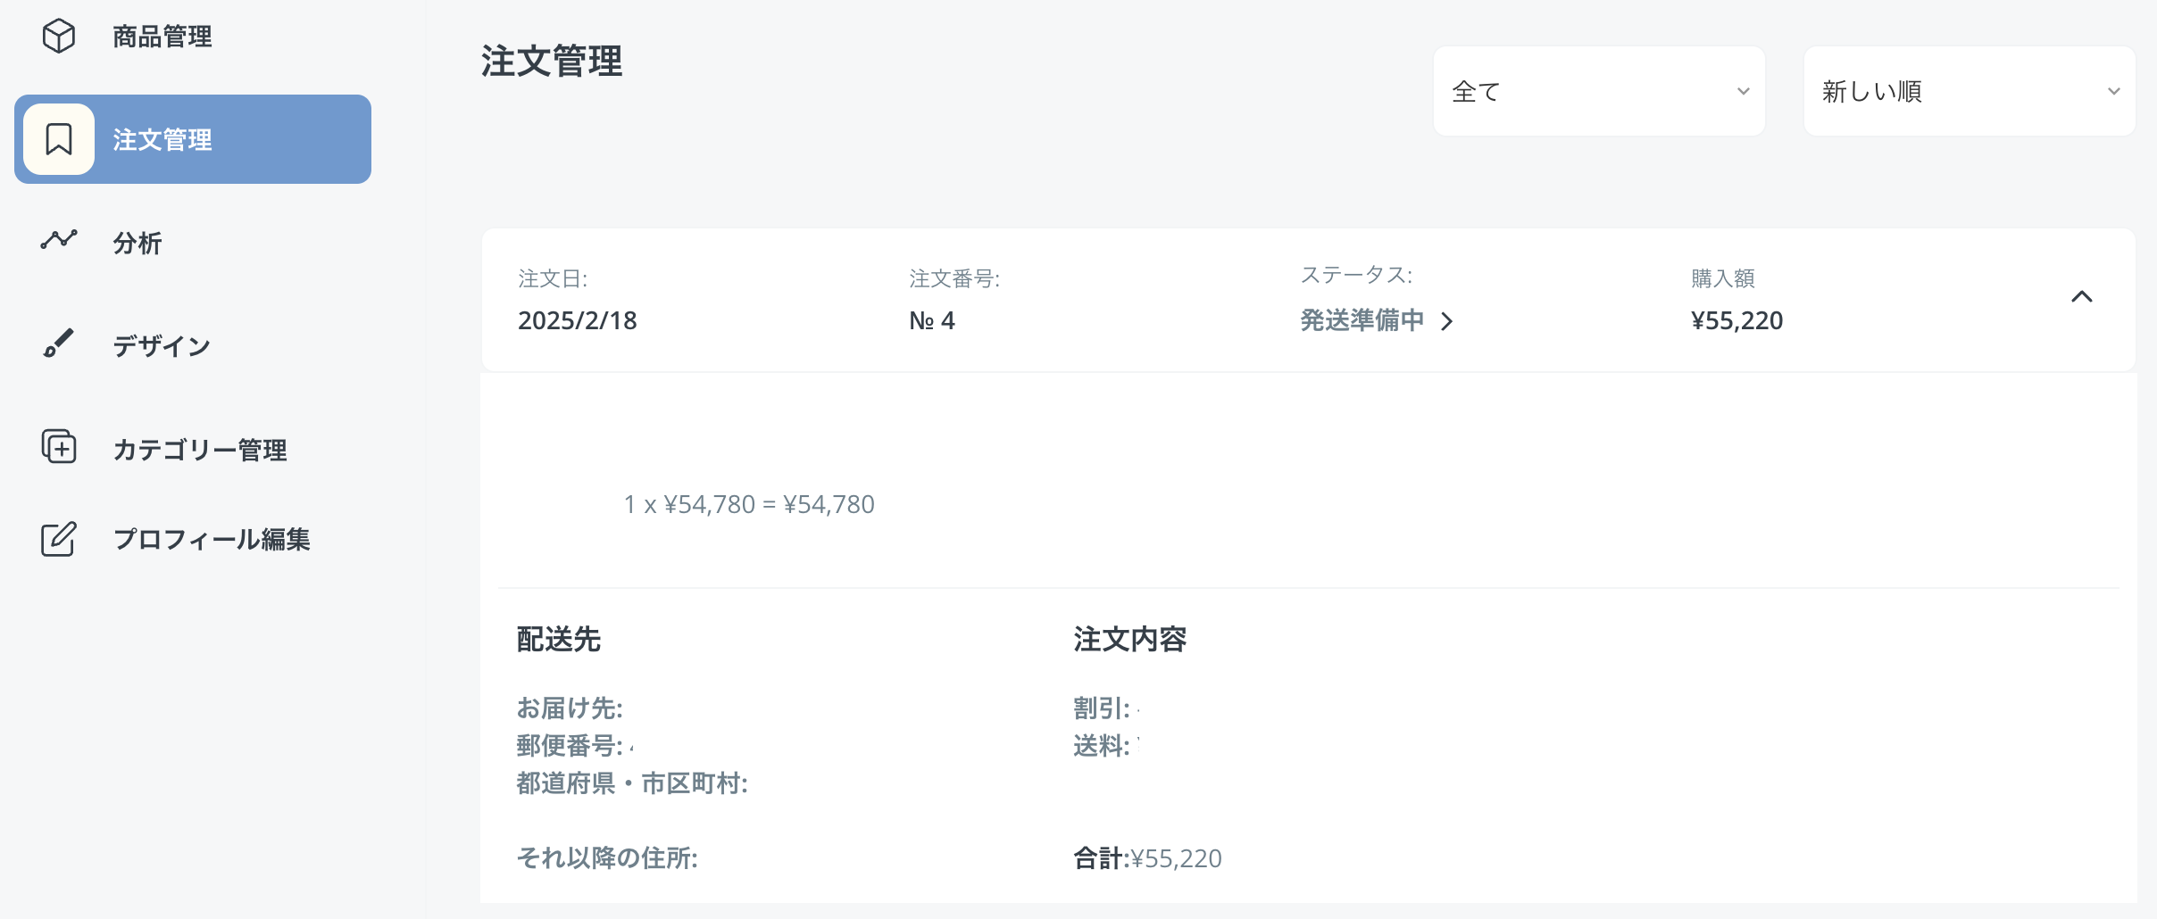2157x919 pixels.
Task: Click the カテゴリー管理 plus-square icon
Action: (x=59, y=446)
